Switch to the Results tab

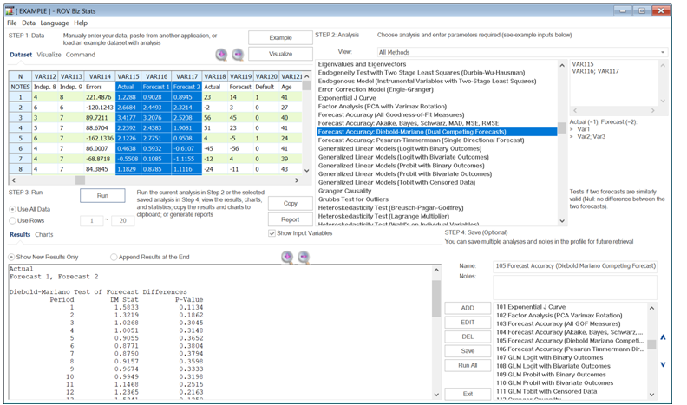click(x=20, y=235)
